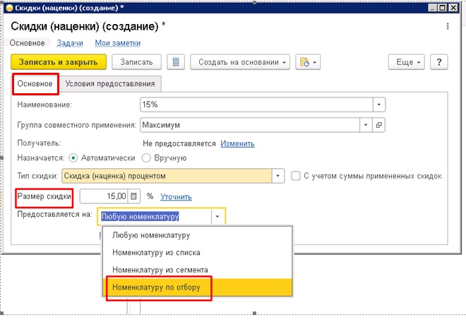Select the Вручную radio button
Screen dimensions: 466x320
147,158
